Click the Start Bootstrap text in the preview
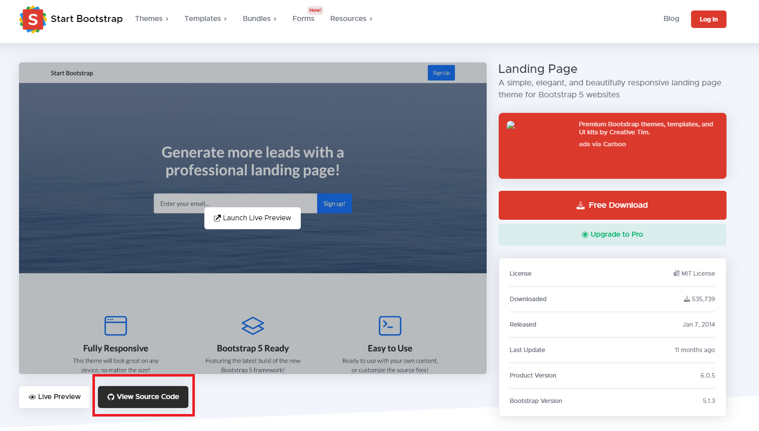Viewport: 759px width, 431px height. coord(72,73)
